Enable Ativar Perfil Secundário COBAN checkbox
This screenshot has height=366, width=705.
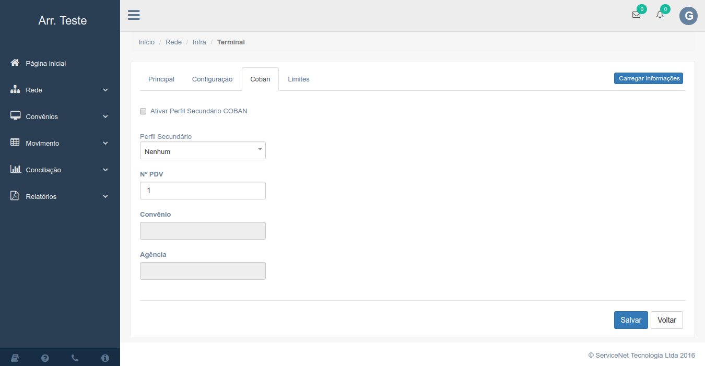point(143,111)
